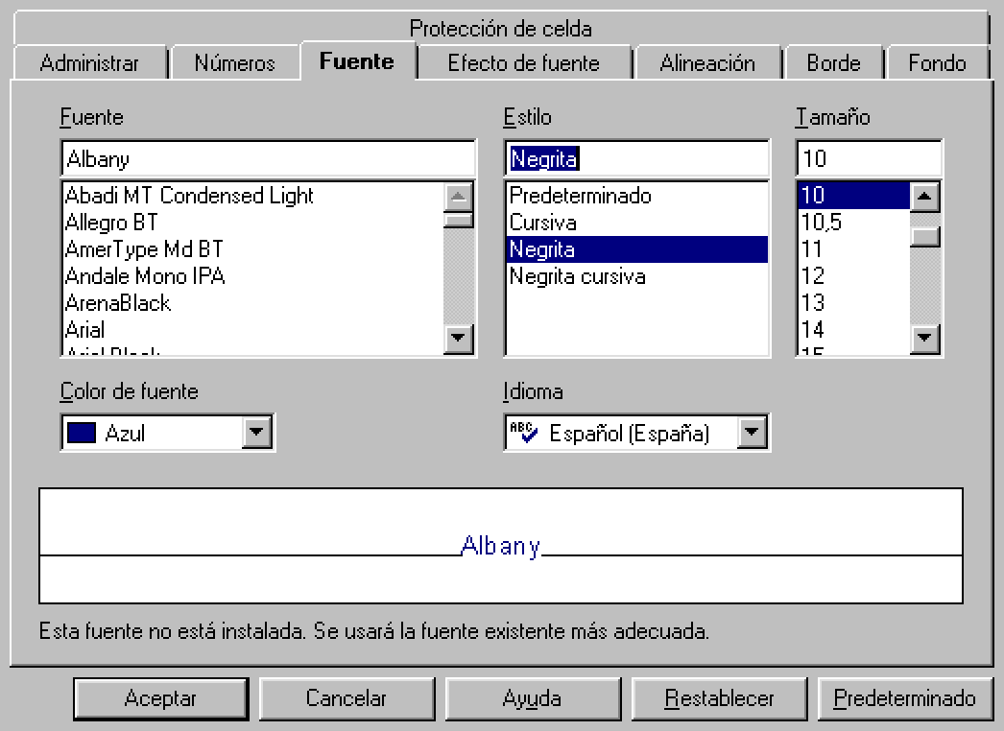Click the Cancelar button
1004x731 pixels.
pyautogui.click(x=346, y=698)
